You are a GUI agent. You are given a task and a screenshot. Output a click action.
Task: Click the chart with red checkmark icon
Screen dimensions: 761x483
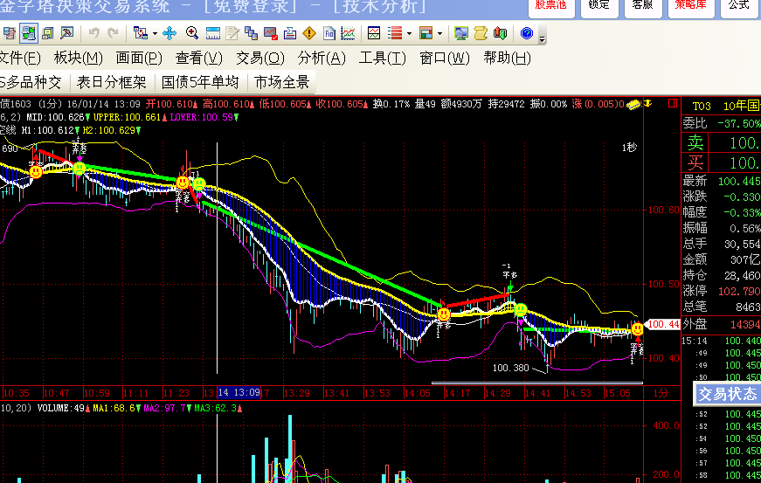270,33
